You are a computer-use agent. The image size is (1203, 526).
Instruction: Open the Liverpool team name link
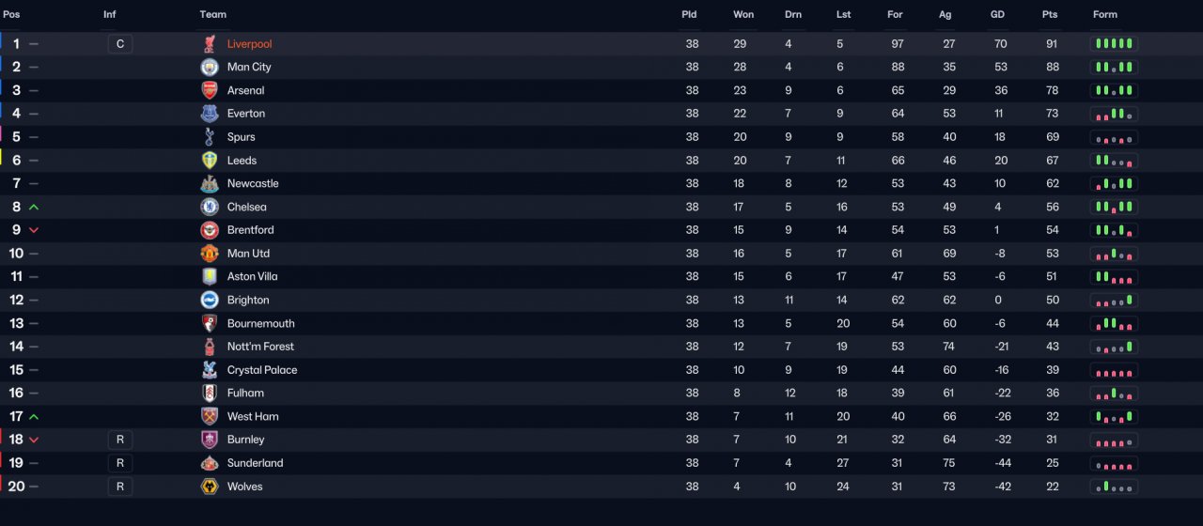(x=249, y=44)
